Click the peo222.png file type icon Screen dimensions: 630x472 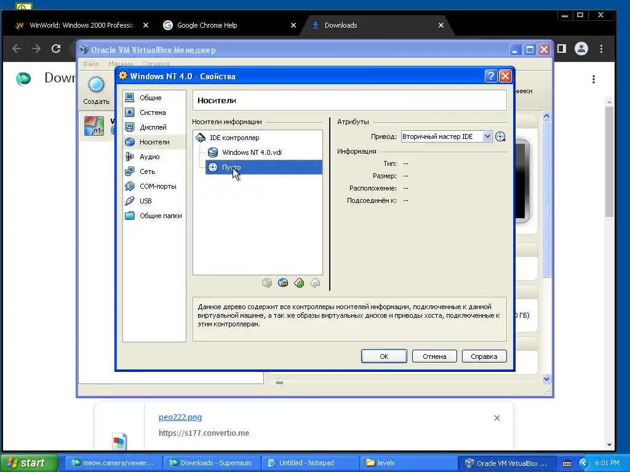click(x=119, y=441)
